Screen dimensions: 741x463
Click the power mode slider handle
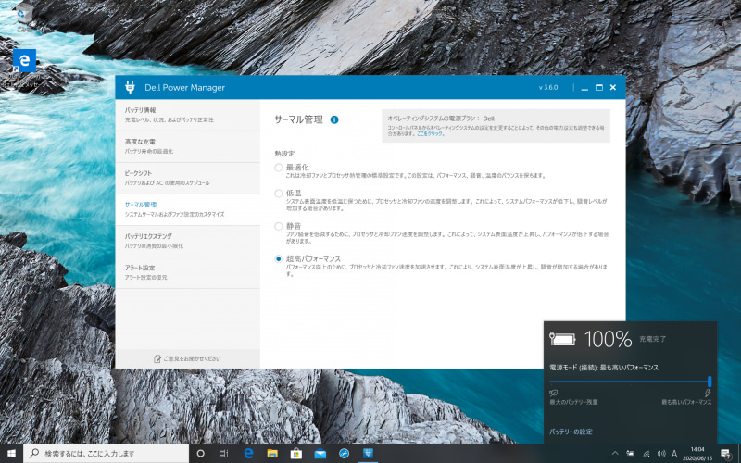pyautogui.click(x=710, y=382)
